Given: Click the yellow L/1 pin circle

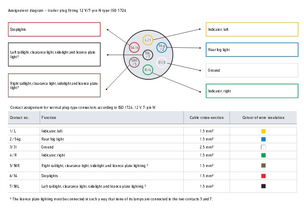Looking at the screenshot, I should pos(147,40).
